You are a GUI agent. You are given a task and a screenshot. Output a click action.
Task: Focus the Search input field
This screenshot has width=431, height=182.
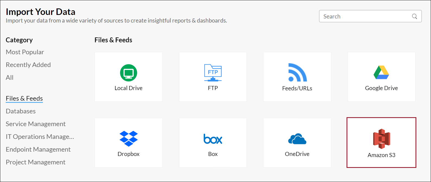tap(370, 16)
